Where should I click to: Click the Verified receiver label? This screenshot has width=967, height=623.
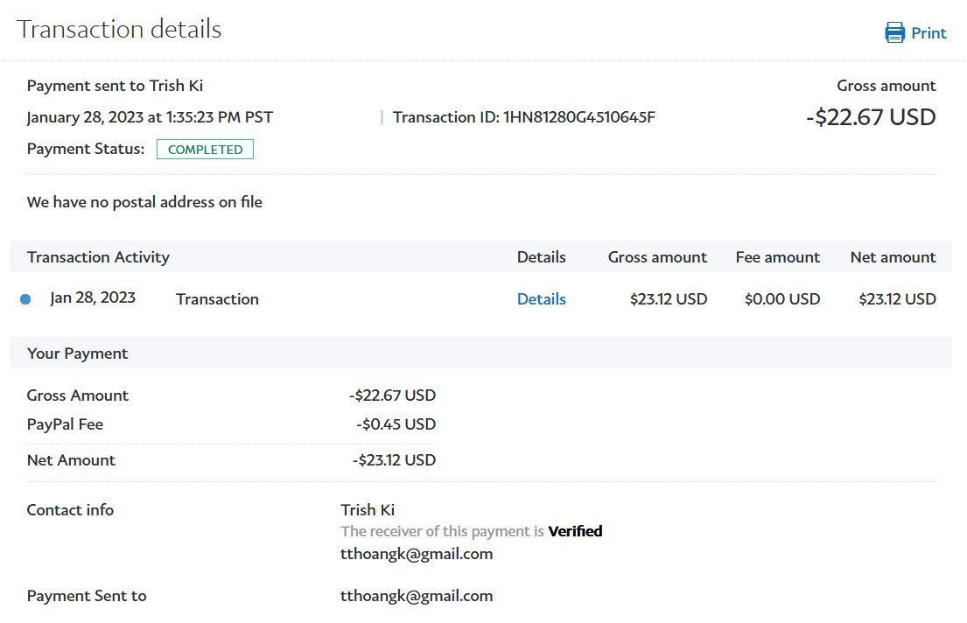[x=575, y=531]
